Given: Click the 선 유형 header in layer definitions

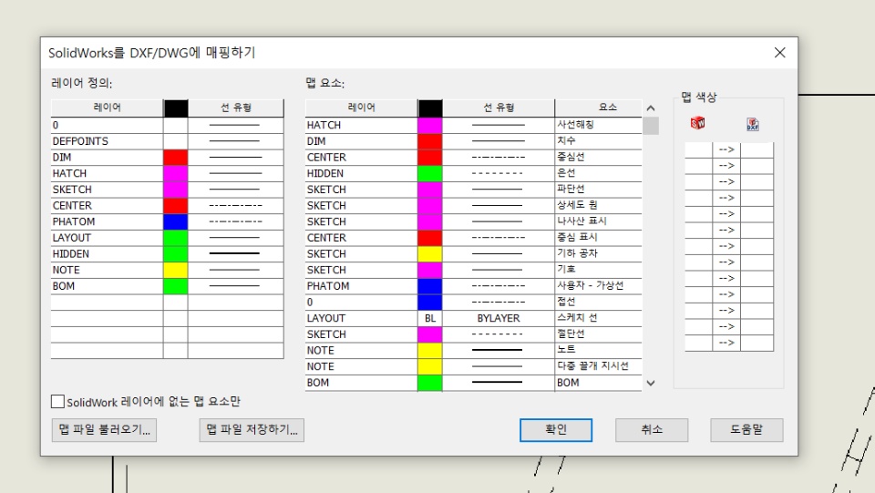Looking at the screenshot, I should [x=235, y=108].
